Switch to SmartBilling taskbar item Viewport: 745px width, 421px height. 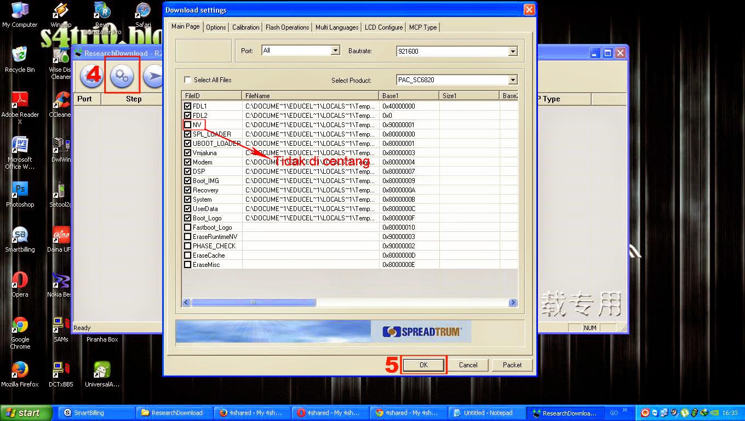(95, 413)
